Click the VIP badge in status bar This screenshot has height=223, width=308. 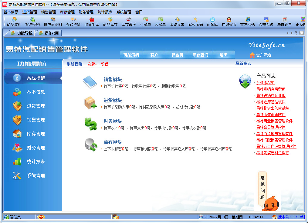(x=41, y=217)
